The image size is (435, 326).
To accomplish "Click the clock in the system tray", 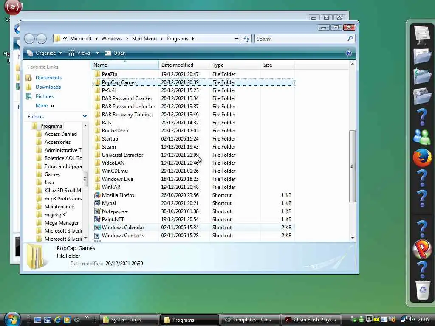I will tap(424, 319).
